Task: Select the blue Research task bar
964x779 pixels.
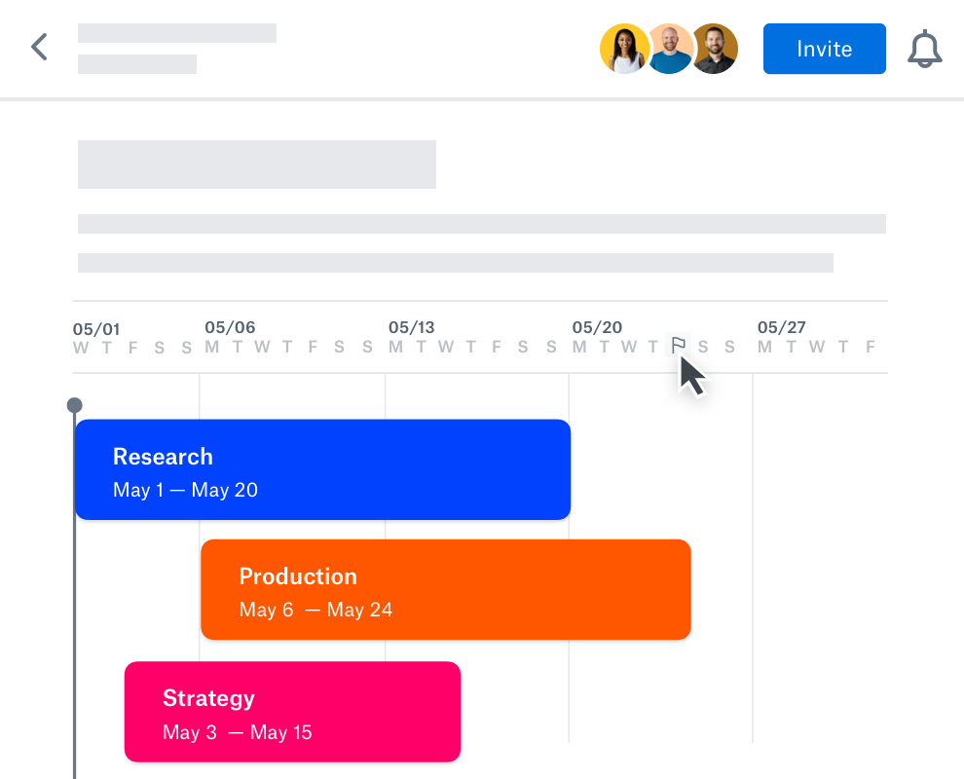Action: [x=322, y=469]
